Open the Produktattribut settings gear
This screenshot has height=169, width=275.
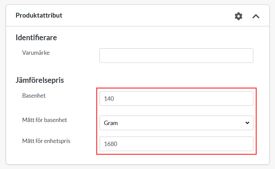click(x=239, y=16)
